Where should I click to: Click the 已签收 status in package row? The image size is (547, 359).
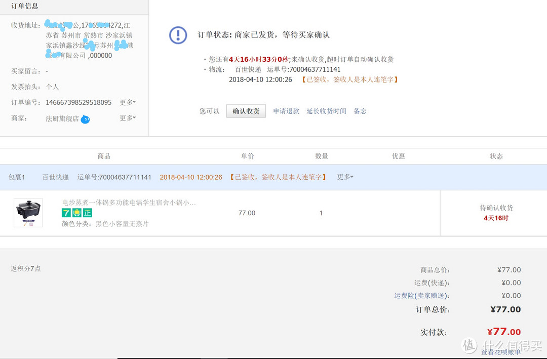point(278,177)
